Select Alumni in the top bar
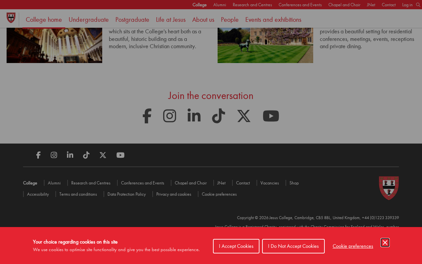 220,5
